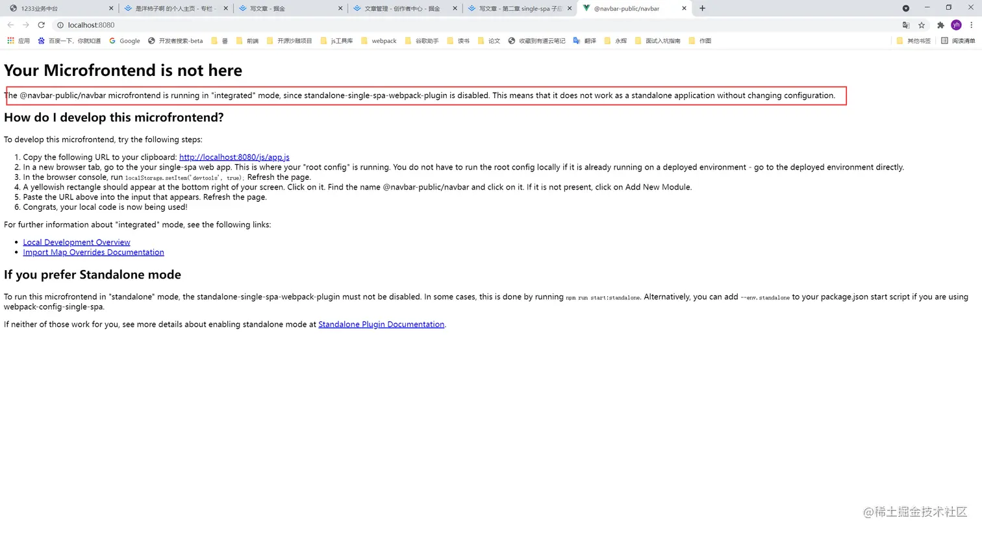Open the tab search dropdown circle
The width and height of the screenshot is (982, 533).
[906, 8]
